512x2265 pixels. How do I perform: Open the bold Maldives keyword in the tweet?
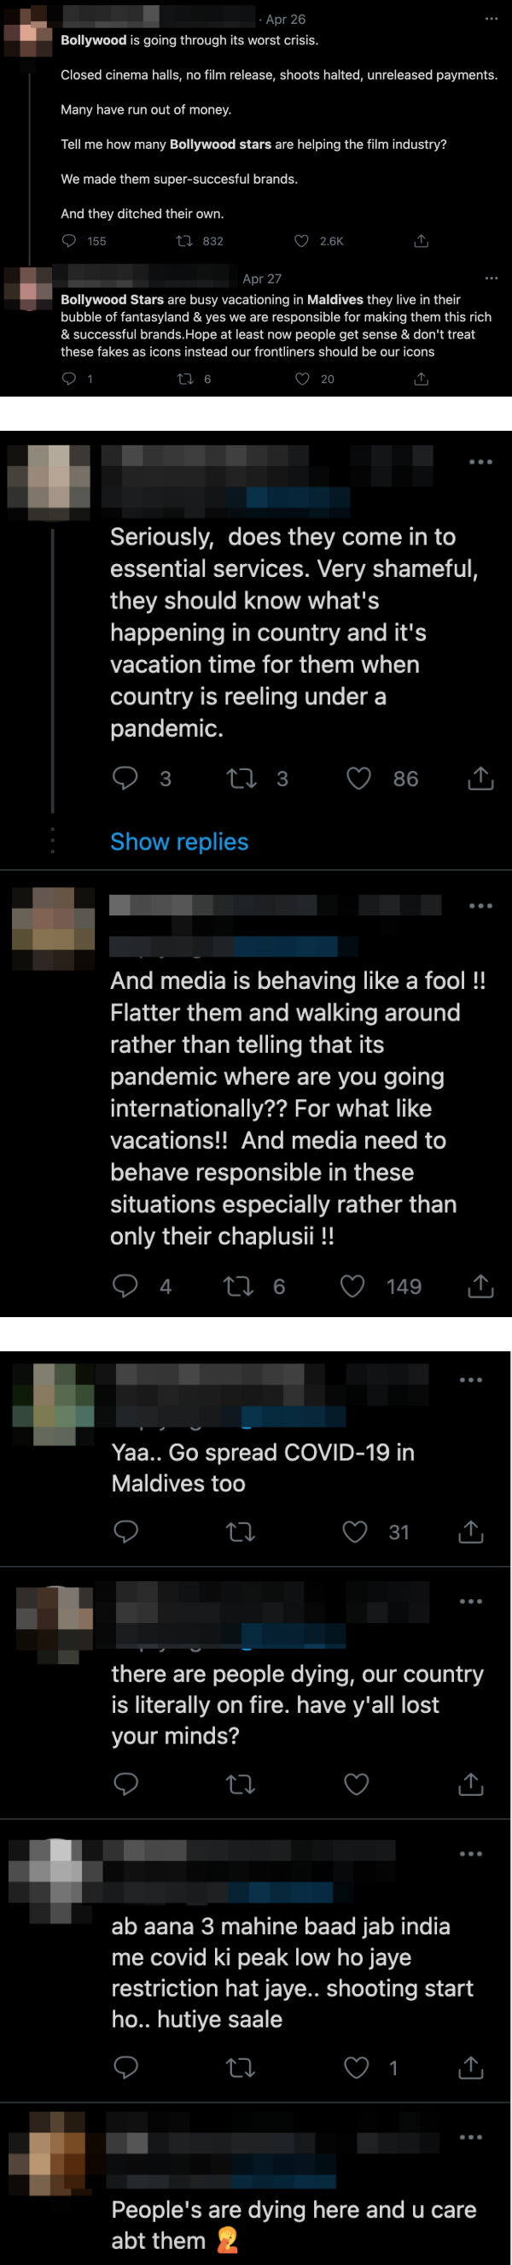[x=335, y=300]
